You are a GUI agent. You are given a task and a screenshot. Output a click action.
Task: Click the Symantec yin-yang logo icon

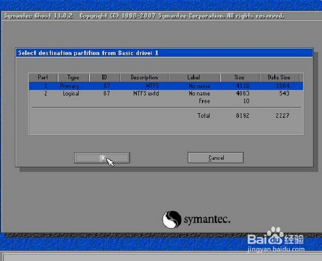click(x=172, y=219)
